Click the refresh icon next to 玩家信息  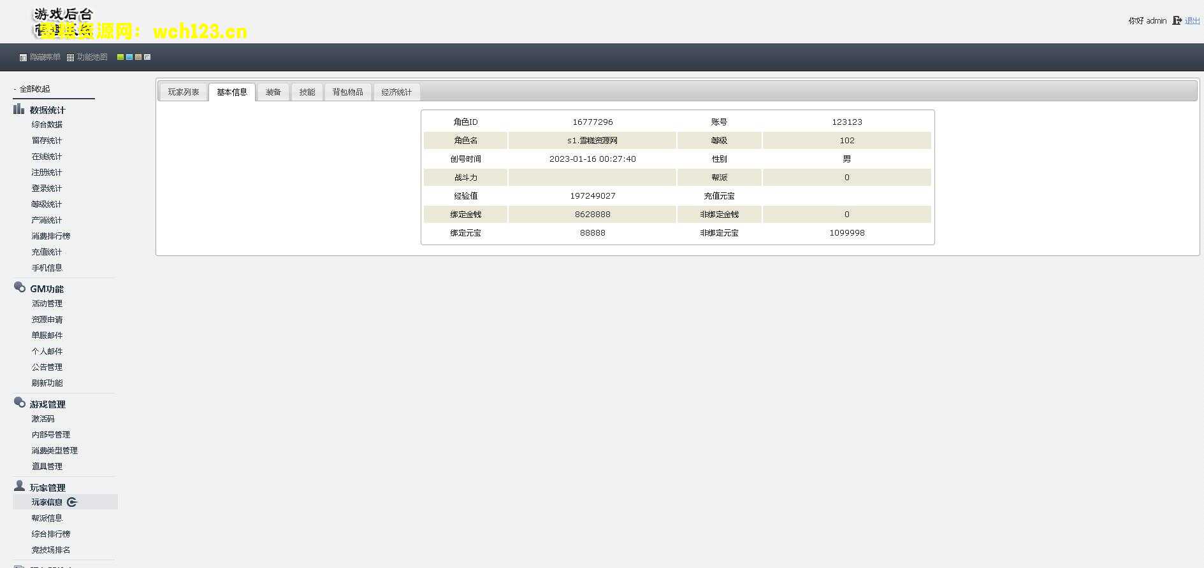tap(72, 502)
